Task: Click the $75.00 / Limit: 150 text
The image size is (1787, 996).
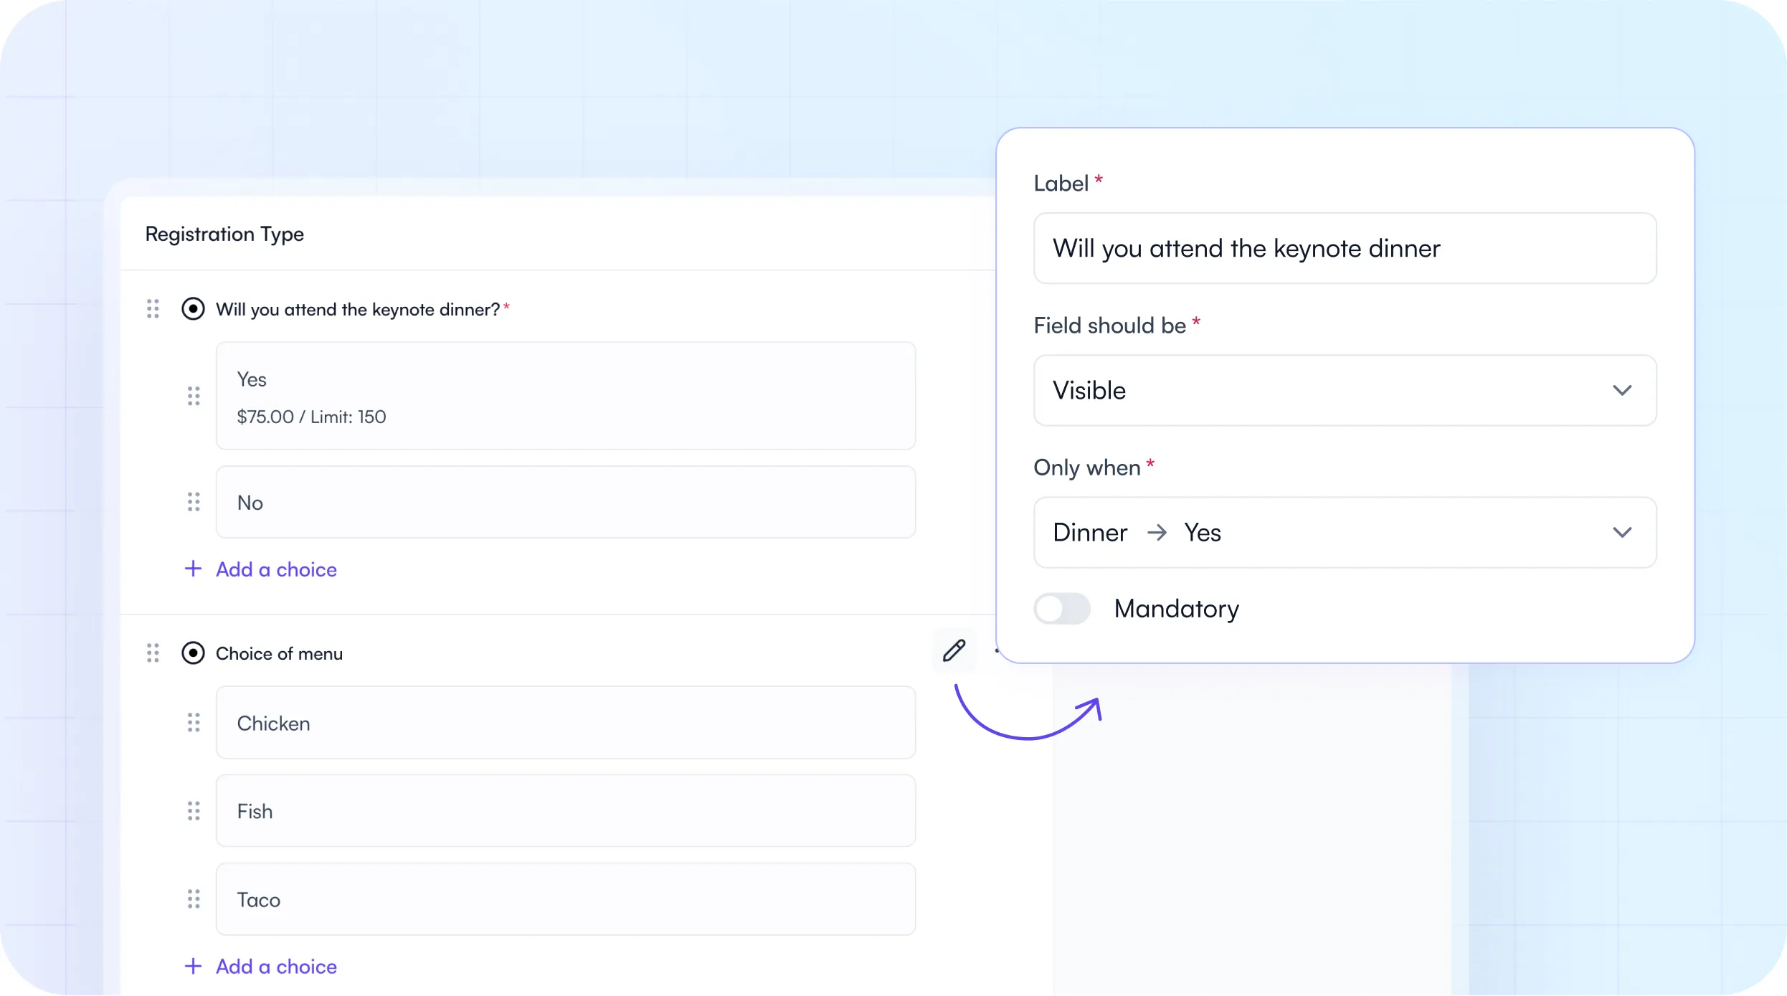Action: click(x=311, y=417)
